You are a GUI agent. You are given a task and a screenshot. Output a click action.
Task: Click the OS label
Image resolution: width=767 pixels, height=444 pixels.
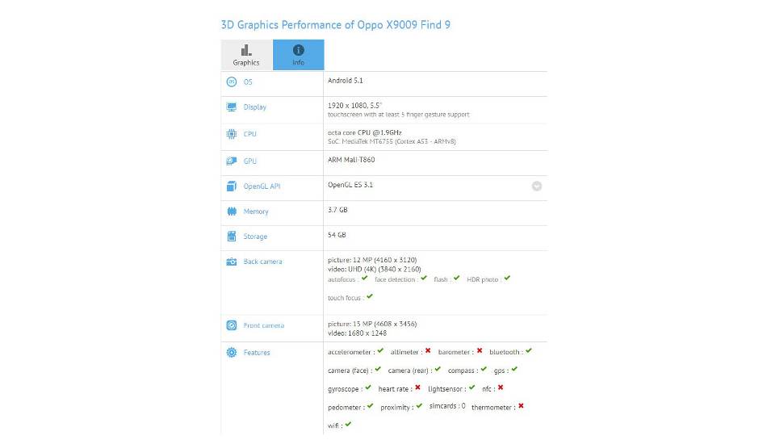click(x=248, y=82)
